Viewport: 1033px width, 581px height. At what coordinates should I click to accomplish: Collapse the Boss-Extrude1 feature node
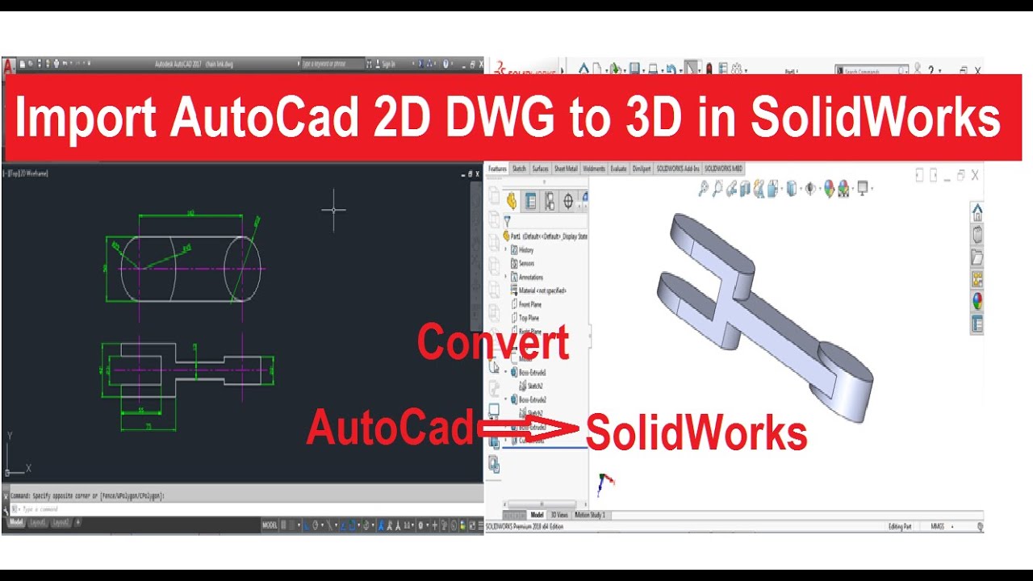coord(506,373)
